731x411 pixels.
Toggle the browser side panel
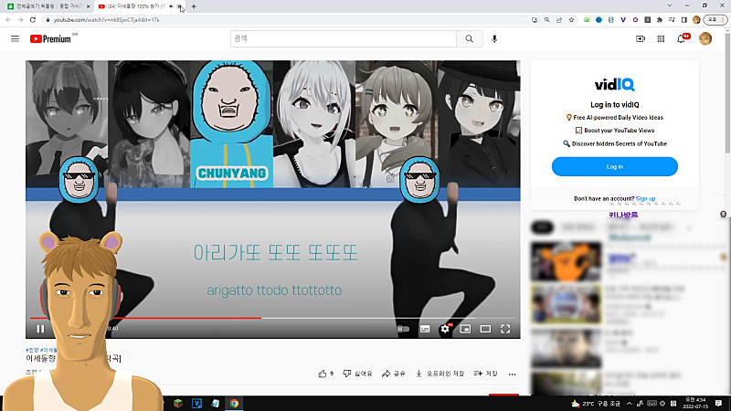tap(683, 20)
